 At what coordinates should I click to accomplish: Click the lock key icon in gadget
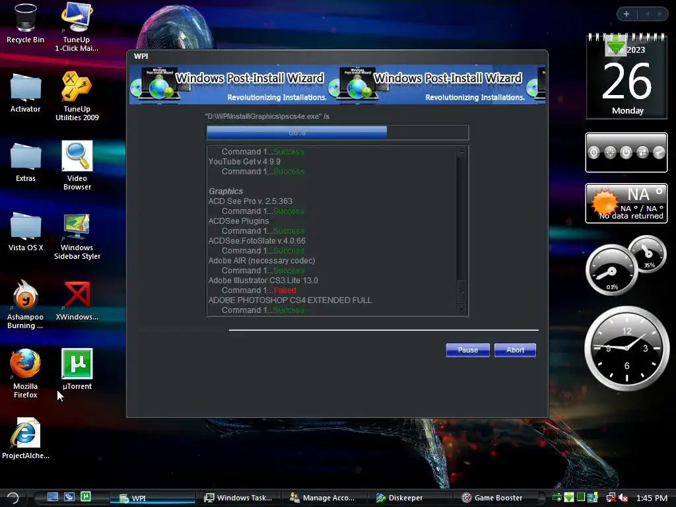click(658, 152)
